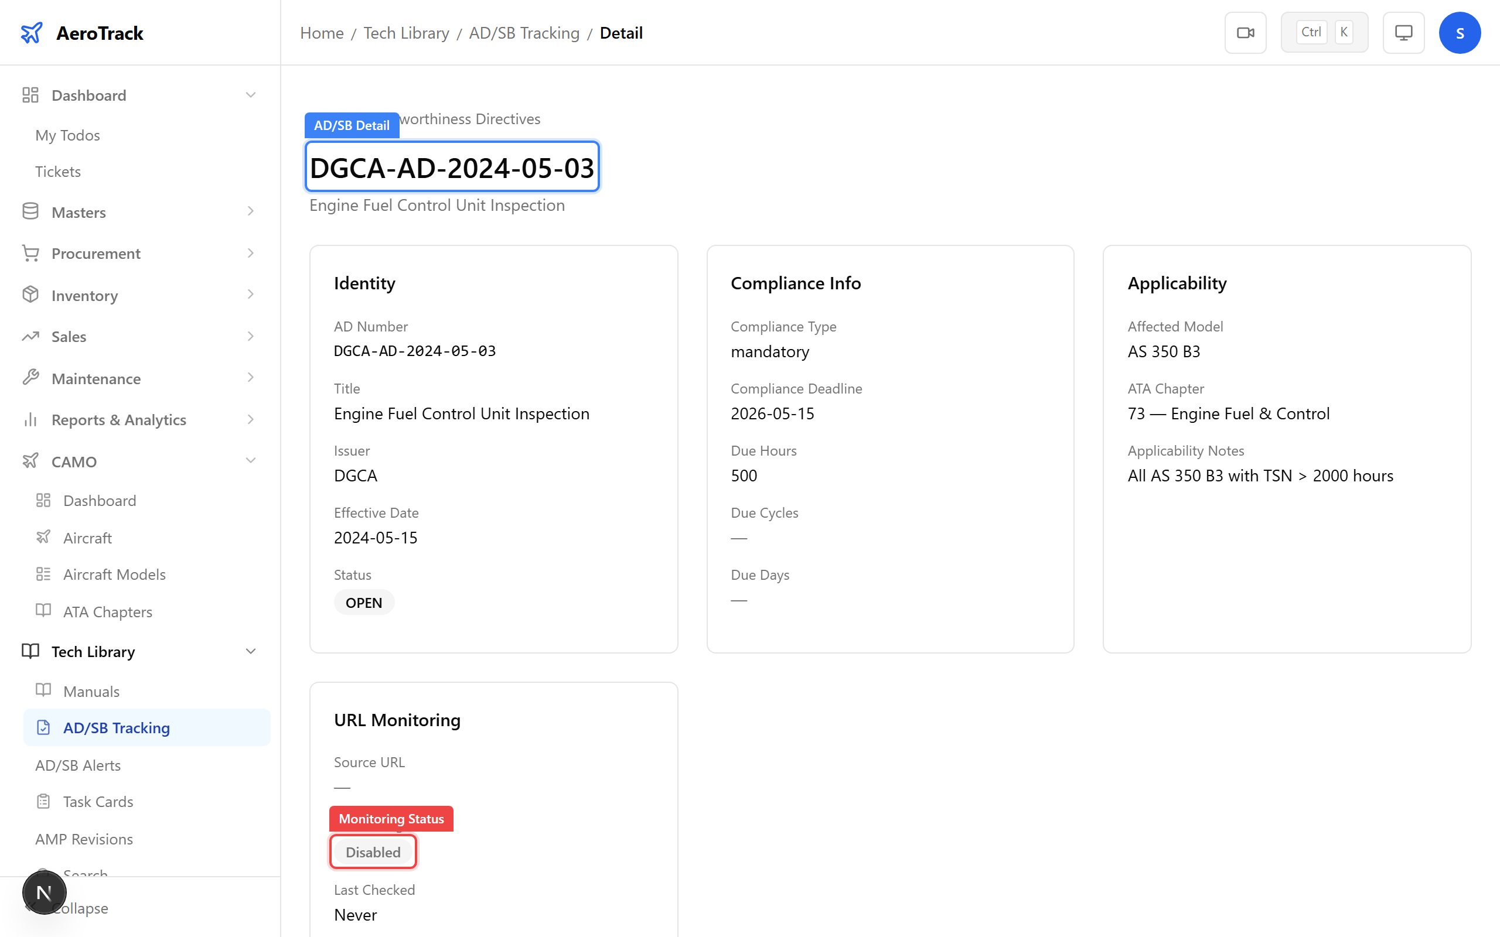Open AD/SB Tracking in the sidebar
Screen dimensions: 1500x937
tap(117, 727)
